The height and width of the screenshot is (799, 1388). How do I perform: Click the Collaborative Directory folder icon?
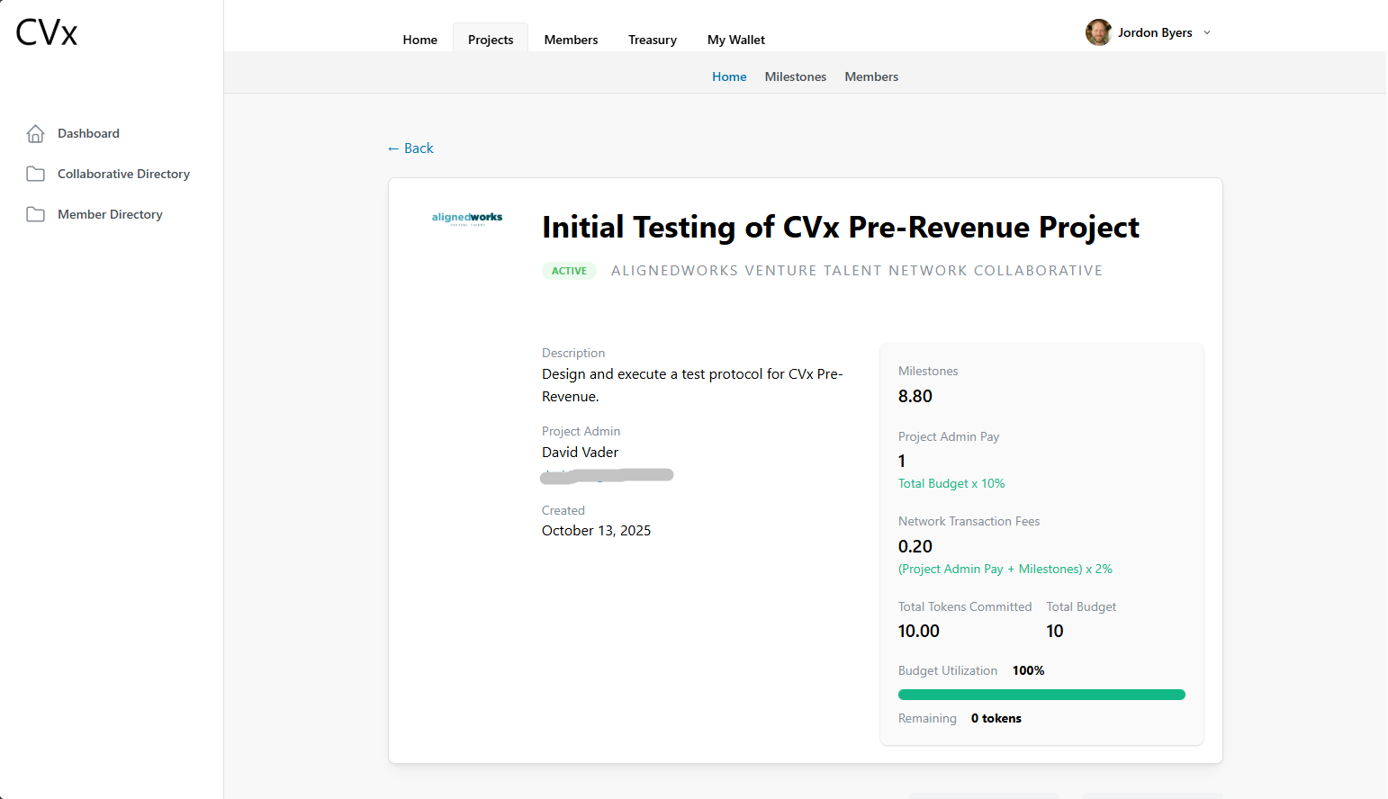click(35, 174)
